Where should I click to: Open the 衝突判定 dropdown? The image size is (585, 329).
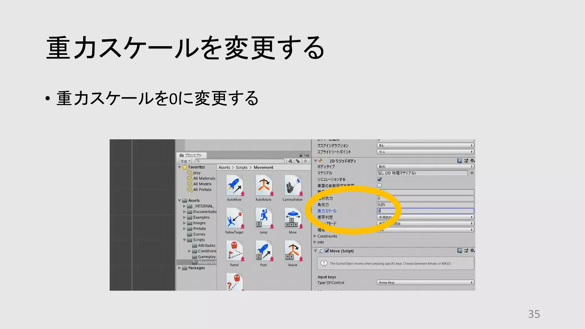point(425,217)
